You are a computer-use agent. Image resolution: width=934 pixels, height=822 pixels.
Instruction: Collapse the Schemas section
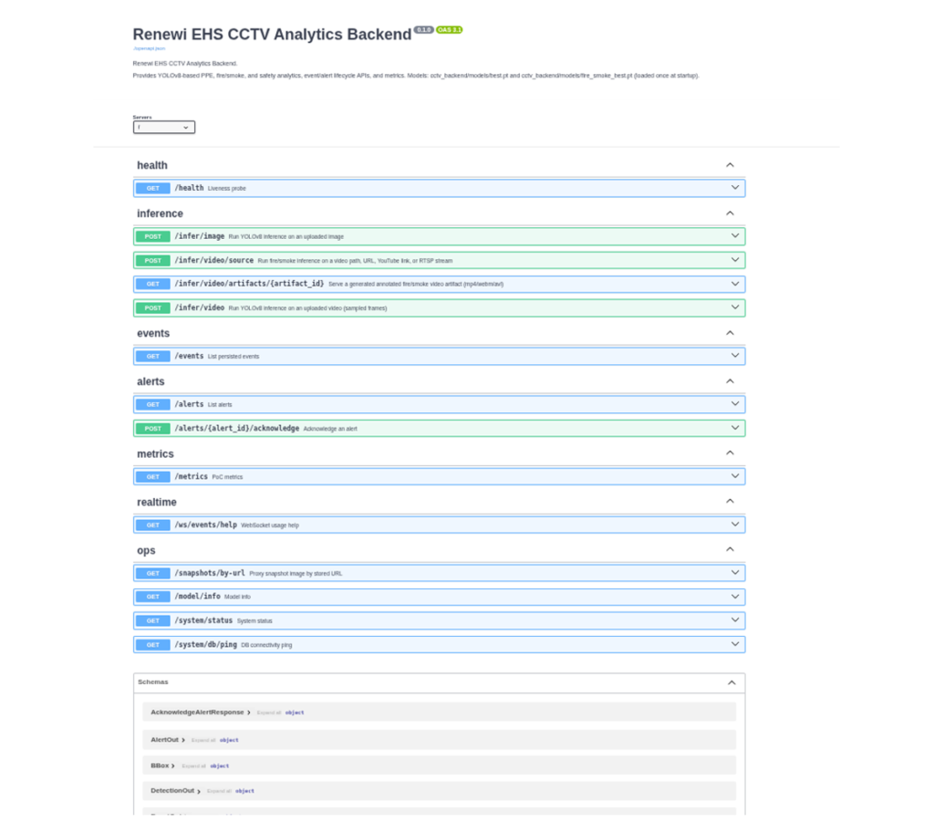coord(732,682)
